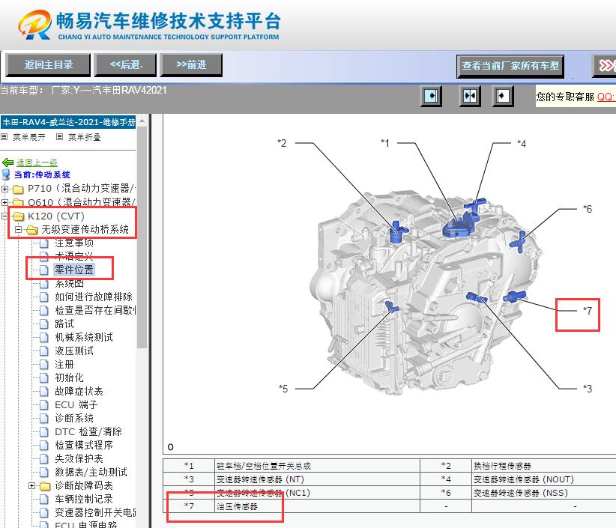Open the 如何进行故障排除 page
616x528 pixels.
point(94,297)
